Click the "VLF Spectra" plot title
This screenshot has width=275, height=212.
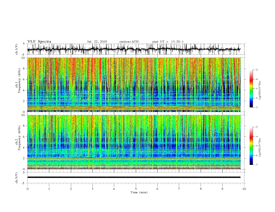(x=39, y=42)
